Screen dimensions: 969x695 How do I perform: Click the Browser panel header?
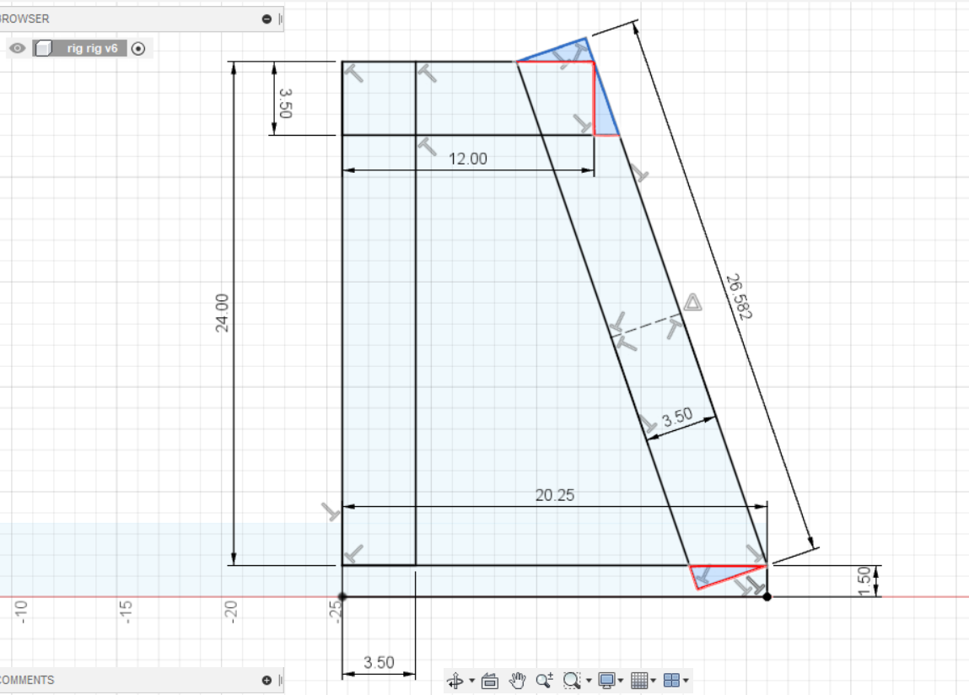tap(142, 19)
